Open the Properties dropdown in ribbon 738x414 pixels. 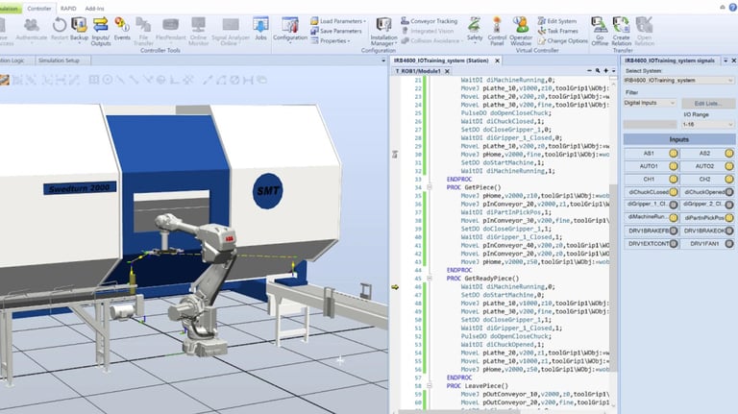(331, 41)
